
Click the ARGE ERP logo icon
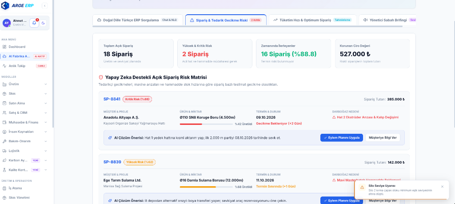[5, 5]
